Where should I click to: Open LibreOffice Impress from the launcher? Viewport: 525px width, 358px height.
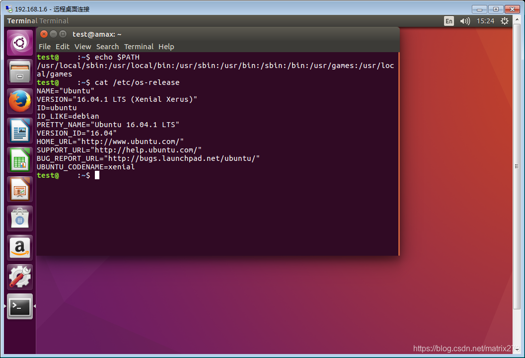click(20, 189)
